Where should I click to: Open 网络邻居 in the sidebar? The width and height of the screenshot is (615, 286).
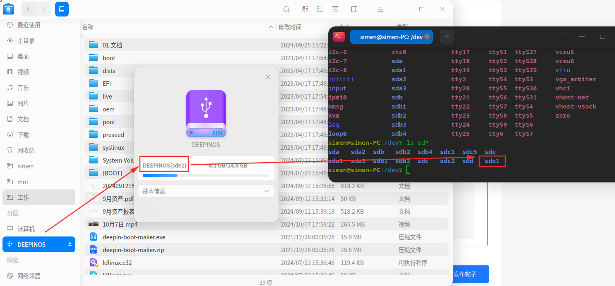39,276
